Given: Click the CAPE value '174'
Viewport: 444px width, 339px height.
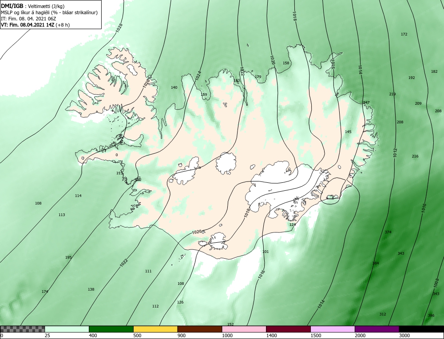Looking at the screenshot, I should point(45,292).
